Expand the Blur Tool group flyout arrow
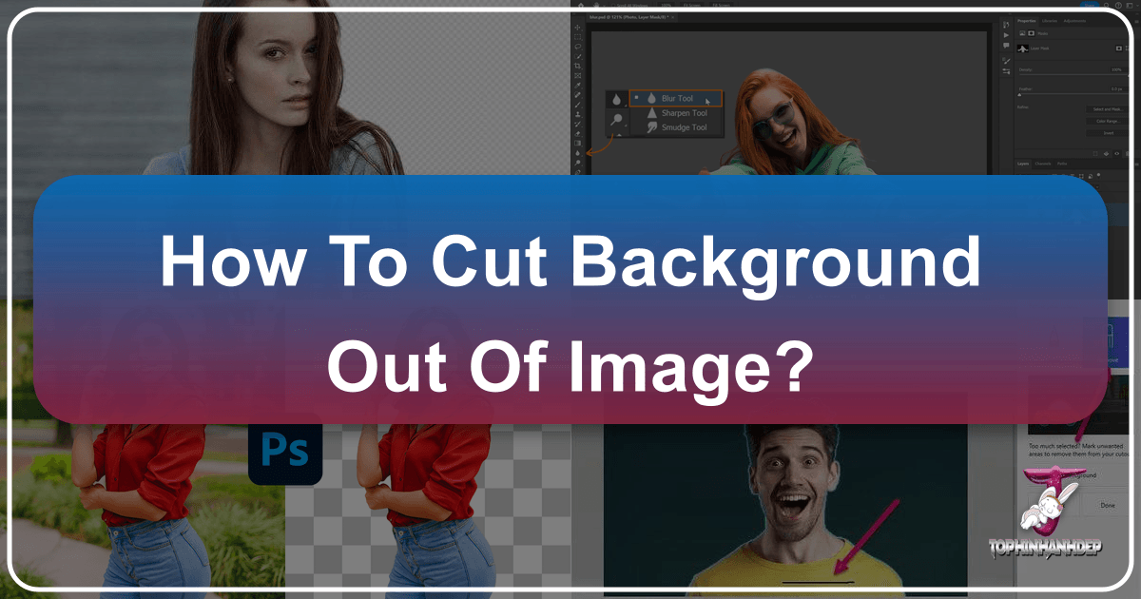Viewport: 1141px width, 599px height. coord(626,105)
